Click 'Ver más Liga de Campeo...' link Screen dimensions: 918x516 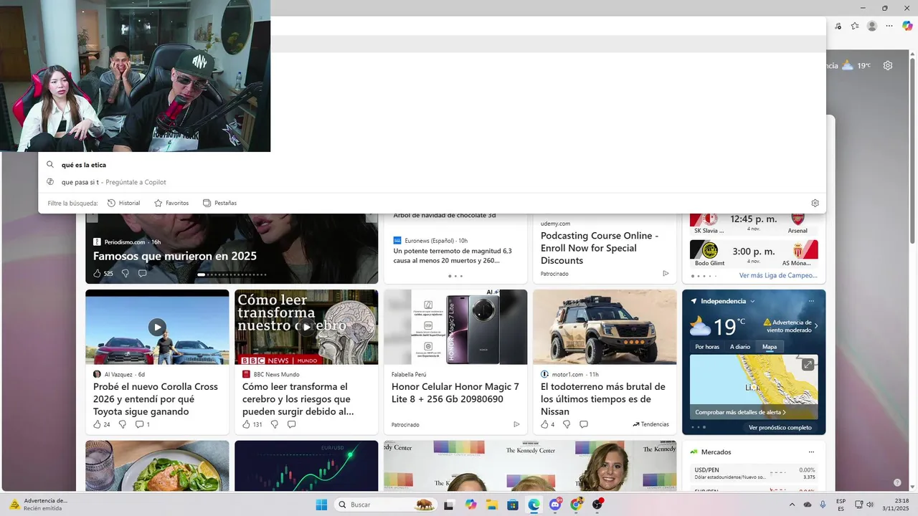tap(778, 275)
